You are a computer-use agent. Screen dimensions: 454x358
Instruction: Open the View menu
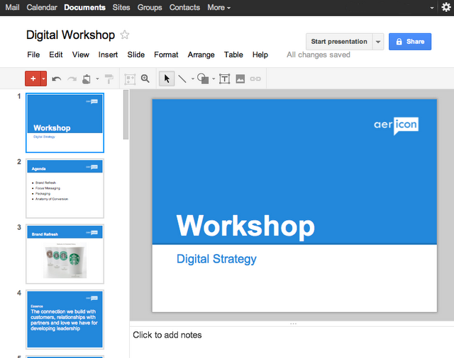tap(80, 55)
